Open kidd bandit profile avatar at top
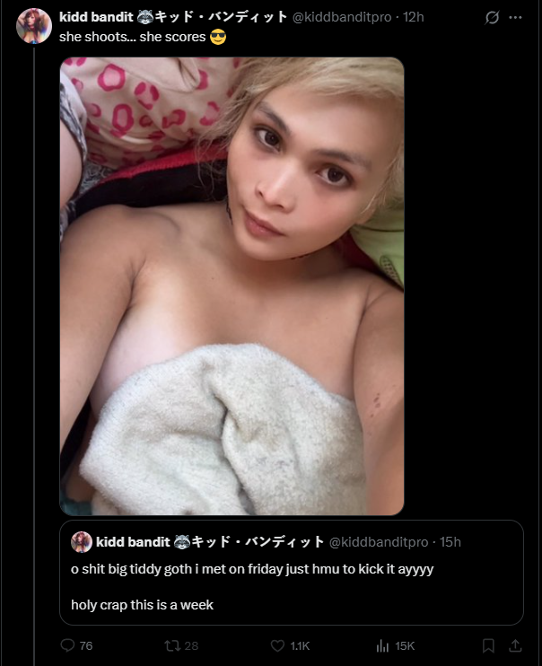The image size is (542, 666). tap(34, 26)
